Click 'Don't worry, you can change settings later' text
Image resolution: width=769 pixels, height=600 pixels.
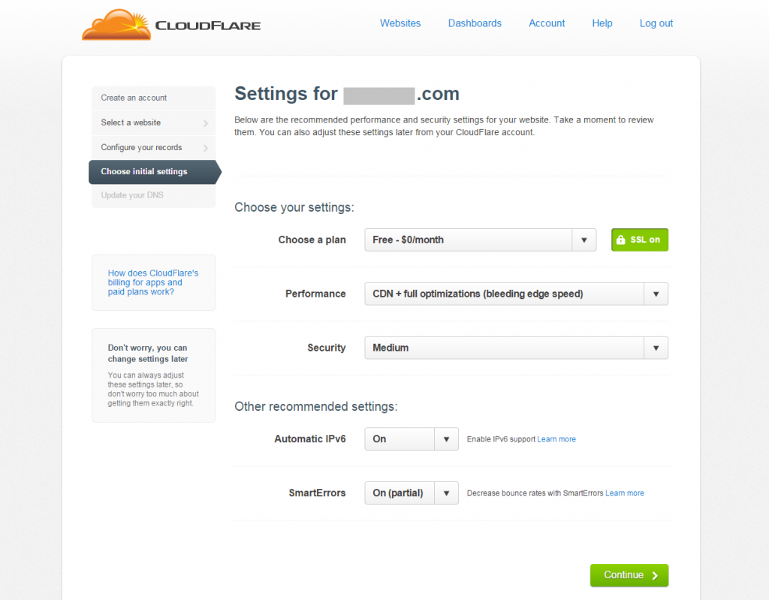(x=148, y=353)
